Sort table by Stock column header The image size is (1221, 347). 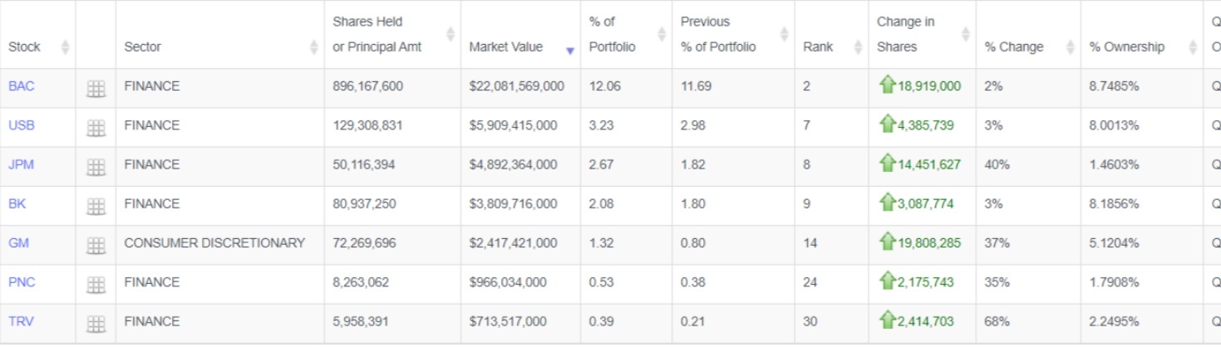point(25,47)
